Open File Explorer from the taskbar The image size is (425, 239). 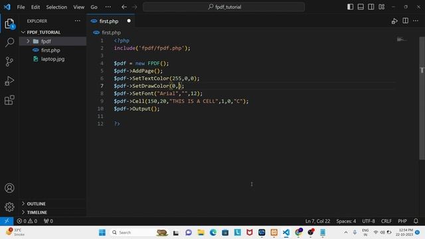point(201,232)
